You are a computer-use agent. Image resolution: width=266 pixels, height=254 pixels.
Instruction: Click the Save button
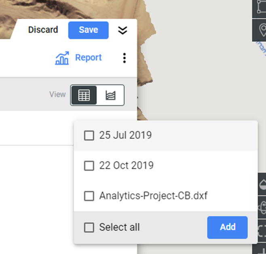click(89, 30)
